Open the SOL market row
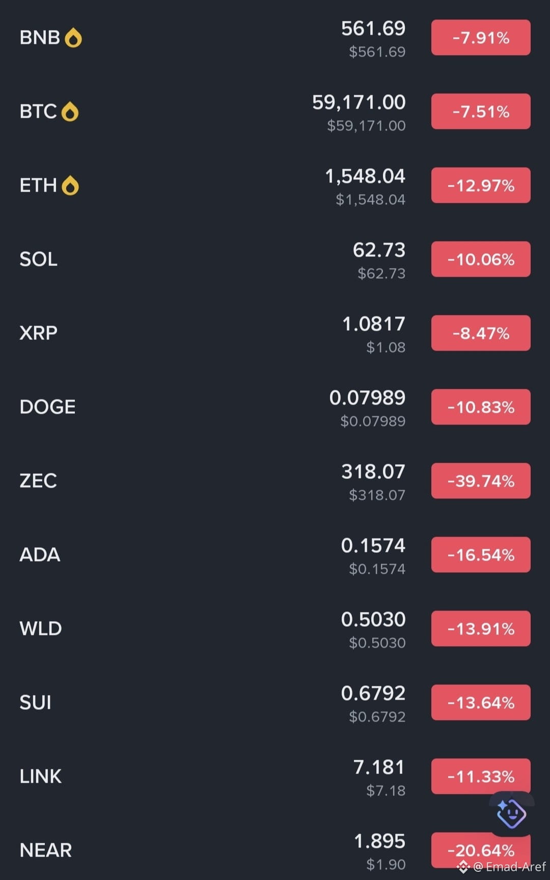Image resolution: width=550 pixels, height=880 pixels. (275, 259)
